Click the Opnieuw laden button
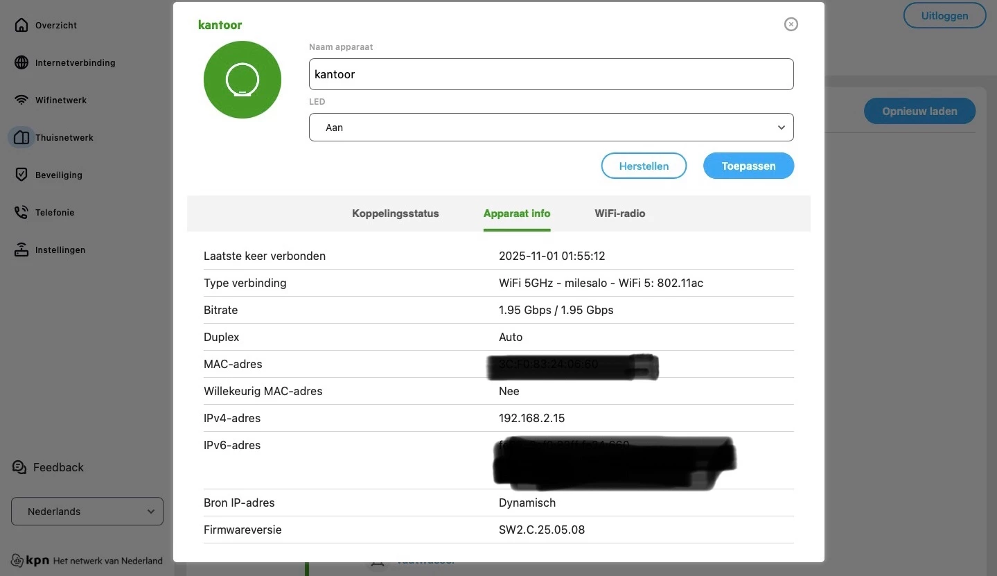997x576 pixels. coord(919,111)
